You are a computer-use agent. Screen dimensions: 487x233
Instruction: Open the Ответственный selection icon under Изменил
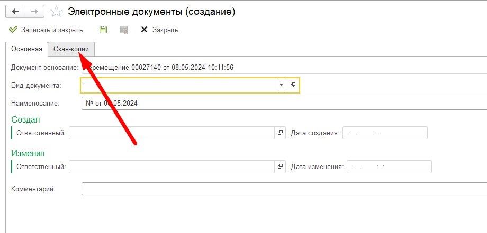(x=280, y=167)
